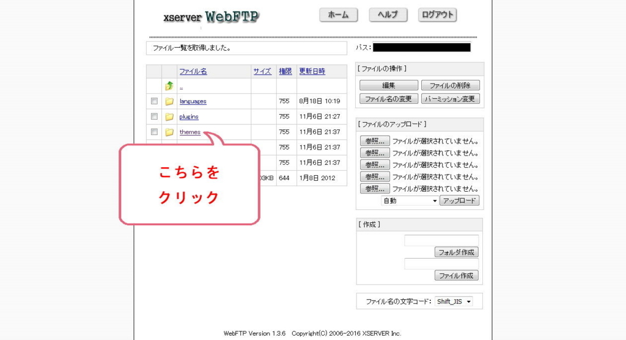Click the ファイル作成 button
The width and height of the screenshot is (626, 340).
456,275
